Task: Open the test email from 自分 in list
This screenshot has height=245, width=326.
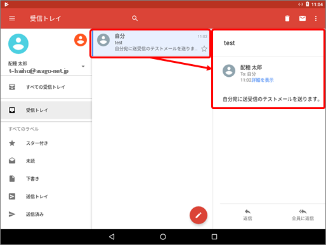Action: [x=150, y=43]
